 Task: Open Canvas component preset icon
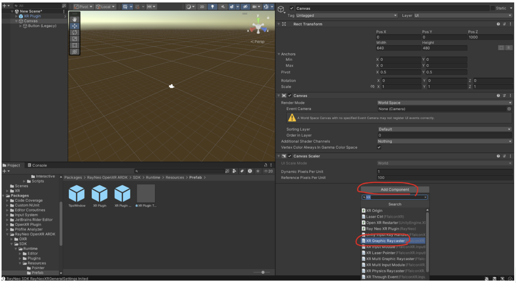click(504, 96)
